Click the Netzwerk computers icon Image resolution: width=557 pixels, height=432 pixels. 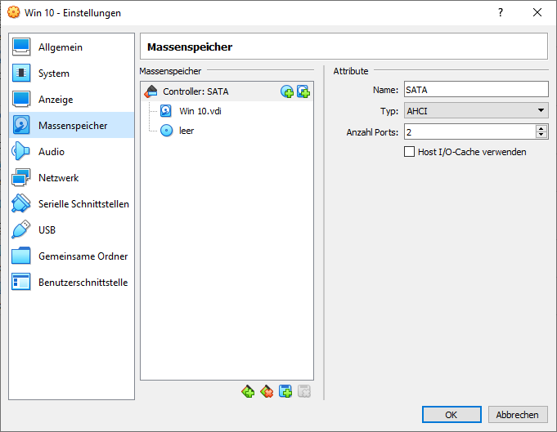tap(21, 178)
